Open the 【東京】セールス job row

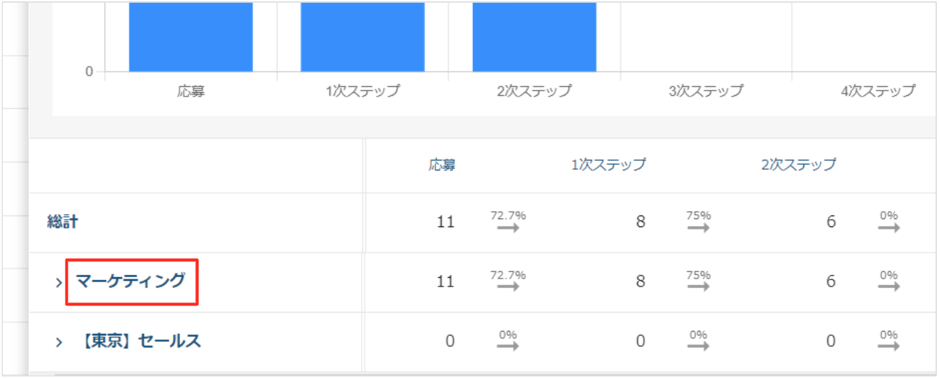(138, 340)
